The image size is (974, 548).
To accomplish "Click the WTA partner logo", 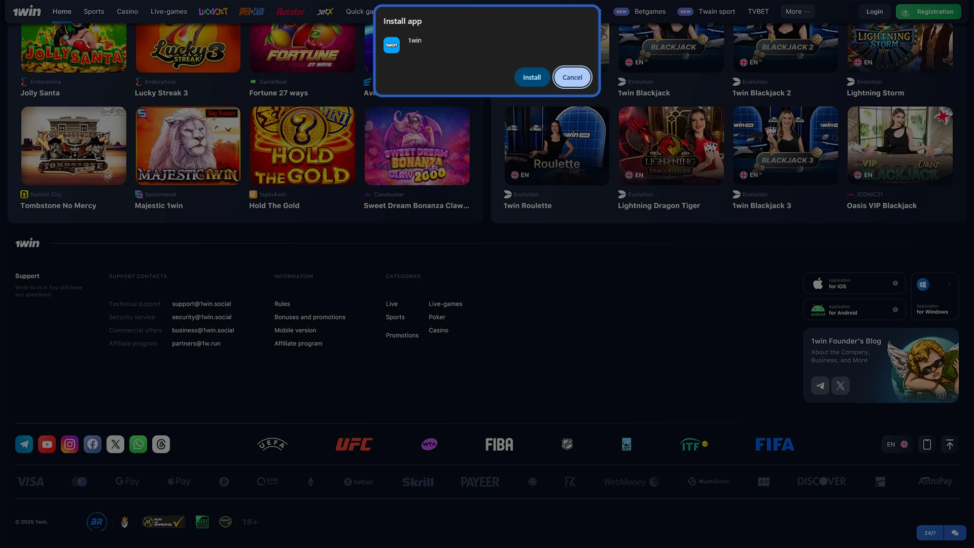I will (x=429, y=444).
